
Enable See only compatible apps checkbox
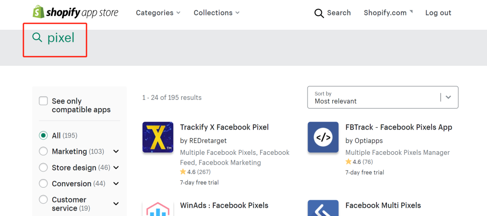43,101
